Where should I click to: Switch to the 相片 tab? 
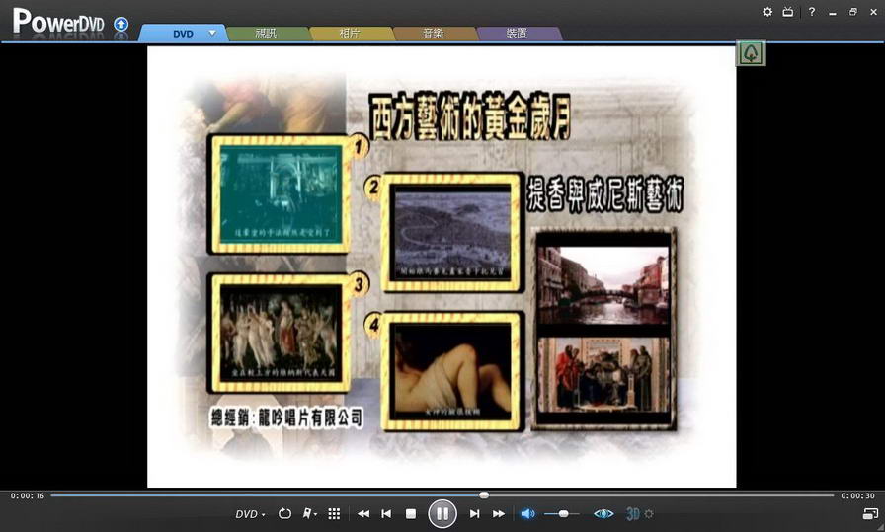pos(351,33)
